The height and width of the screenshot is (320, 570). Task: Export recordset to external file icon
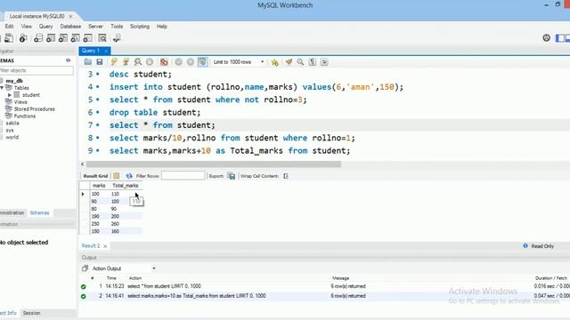click(232, 176)
